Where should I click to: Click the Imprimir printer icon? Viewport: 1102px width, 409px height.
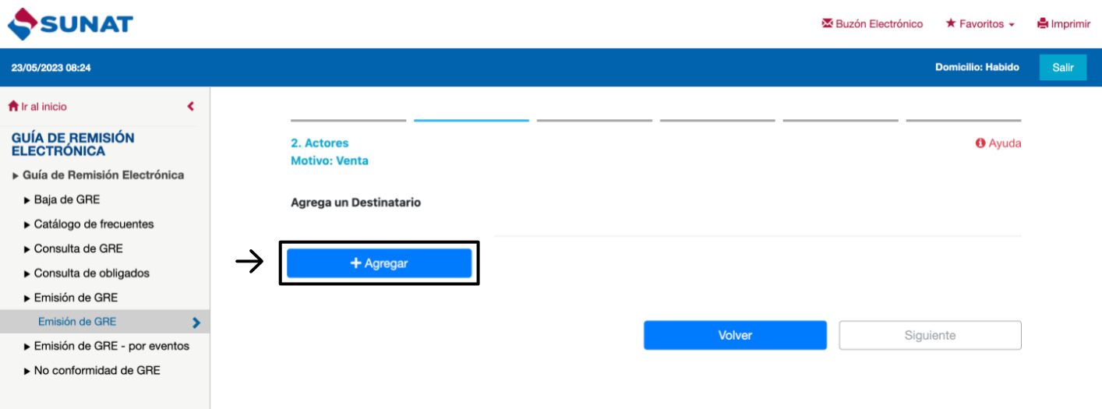click(1042, 24)
